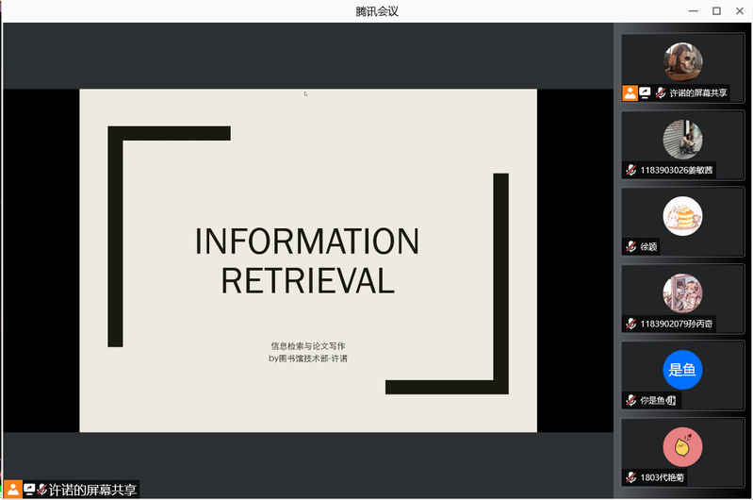
Task: Click muted mic icon for 1803代艳菊
Action: [x=630, y=477]
